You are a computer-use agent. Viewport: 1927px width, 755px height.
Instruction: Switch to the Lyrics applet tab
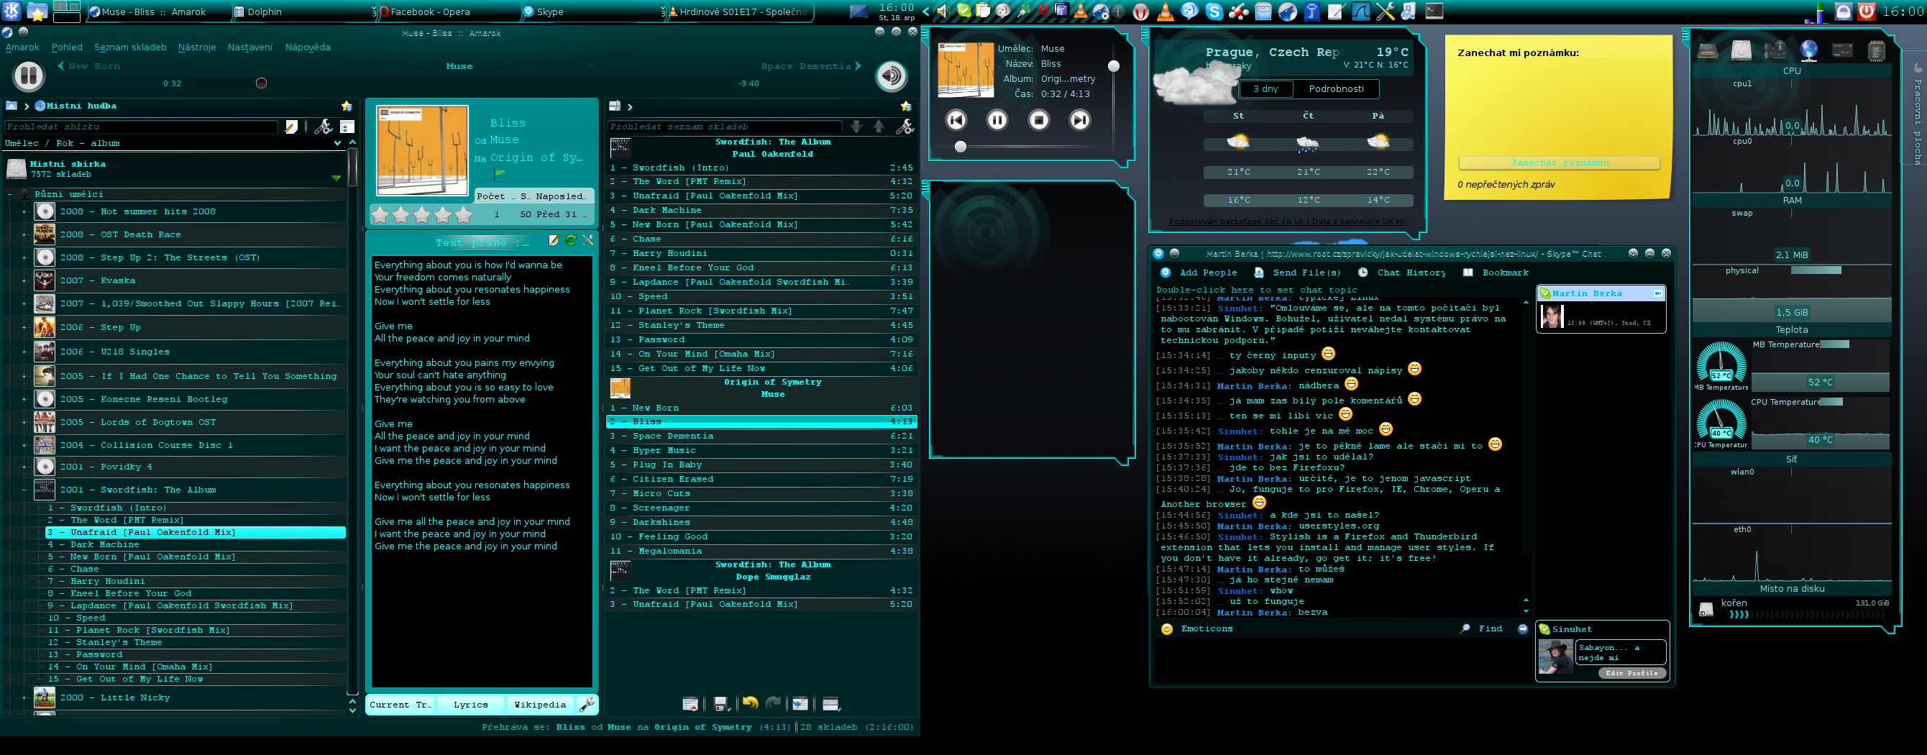[x=470, y=704]
